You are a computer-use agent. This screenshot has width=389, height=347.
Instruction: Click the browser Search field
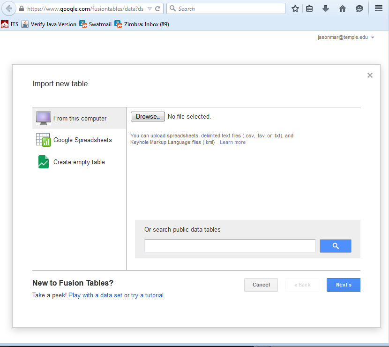coord(226,9)
